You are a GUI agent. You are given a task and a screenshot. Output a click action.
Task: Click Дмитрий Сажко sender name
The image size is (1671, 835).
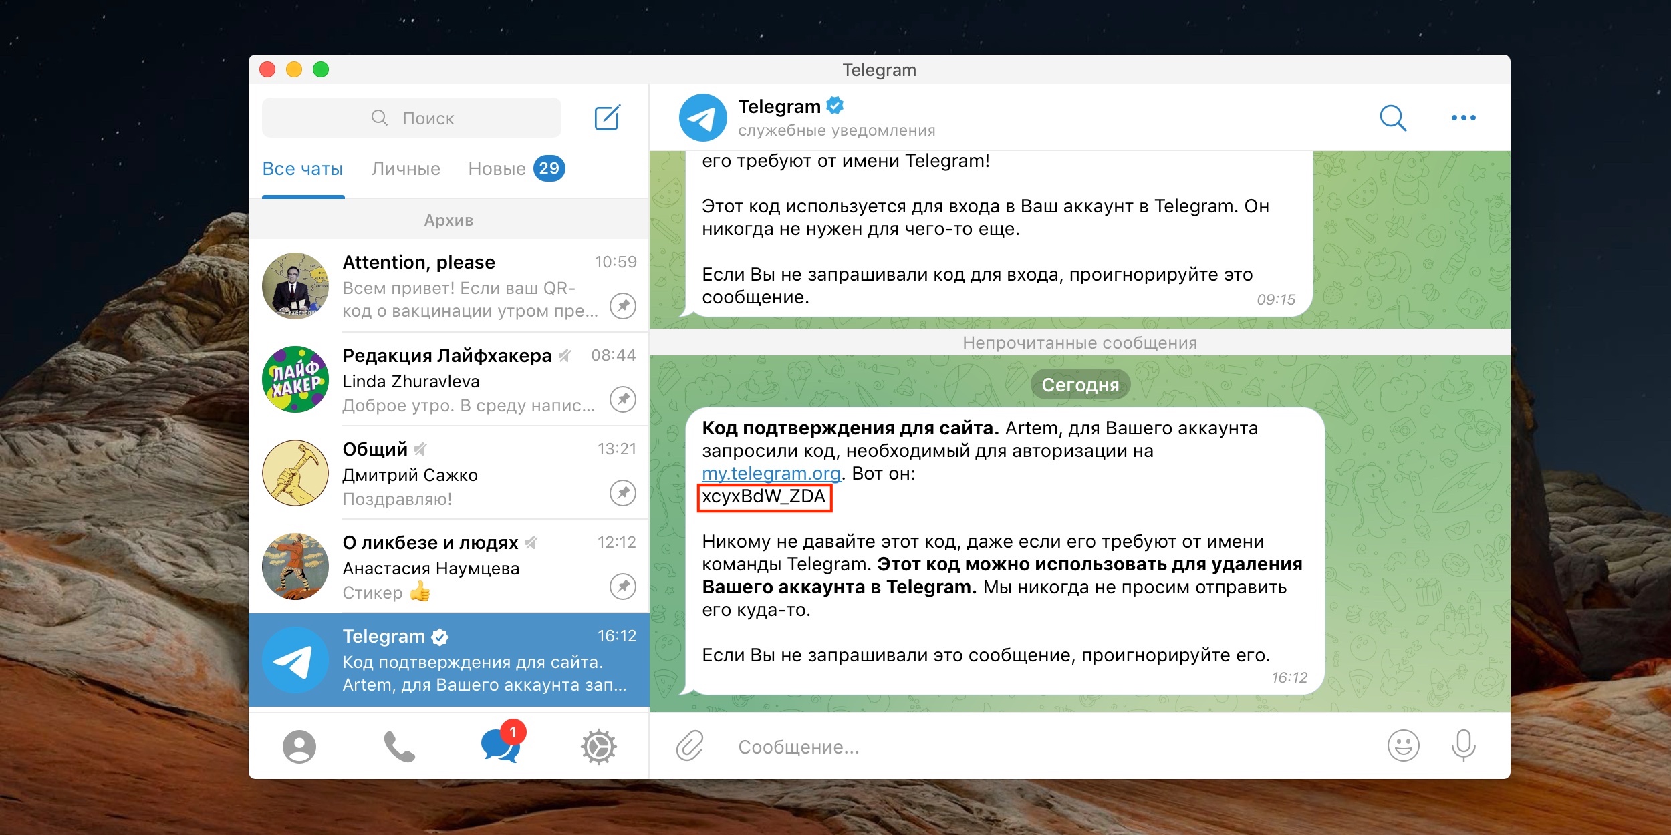(x=410, y=475)
